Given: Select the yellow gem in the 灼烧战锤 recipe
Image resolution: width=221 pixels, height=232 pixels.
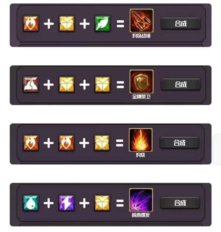Looking at the screenshot, I should pos(67,24).
